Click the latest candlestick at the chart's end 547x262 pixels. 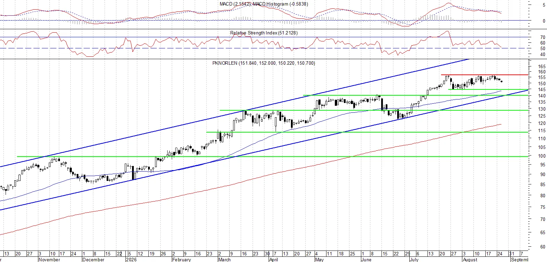[x=501, y=81]
